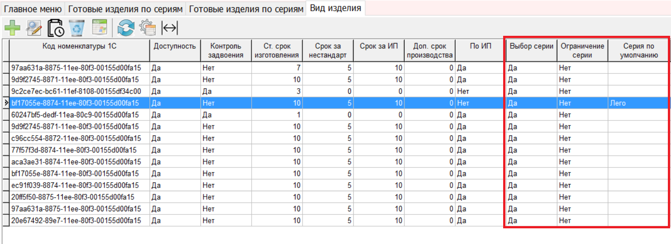671x244 pixels.
Task: Select the row starting with 60247bf5-dedf
Action: tap(75, 115)
